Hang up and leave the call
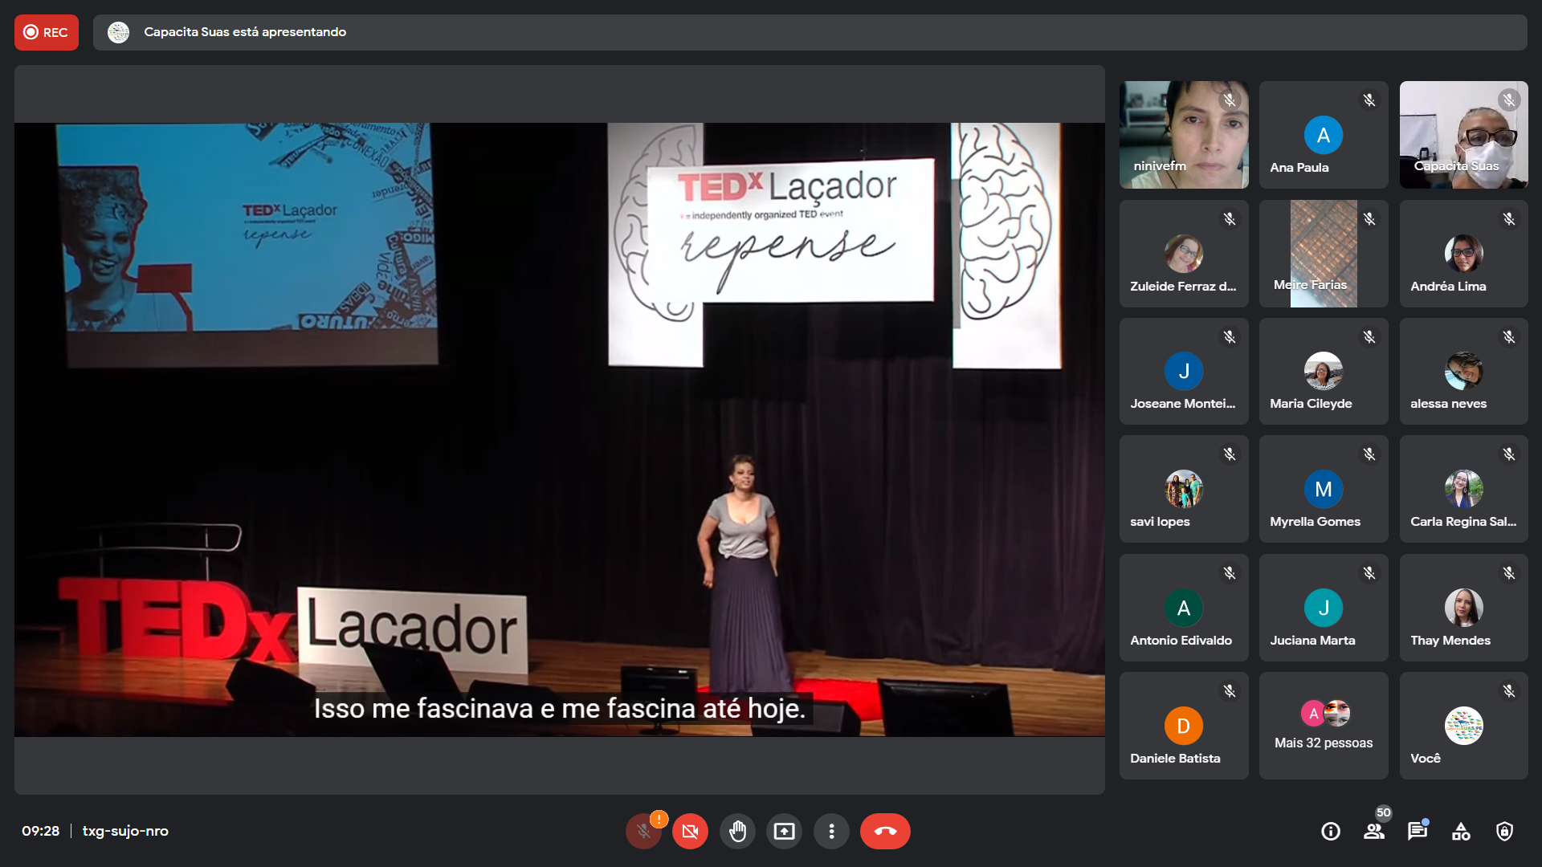The height and width of the screenshot is (867, 1542). (885, 832)
